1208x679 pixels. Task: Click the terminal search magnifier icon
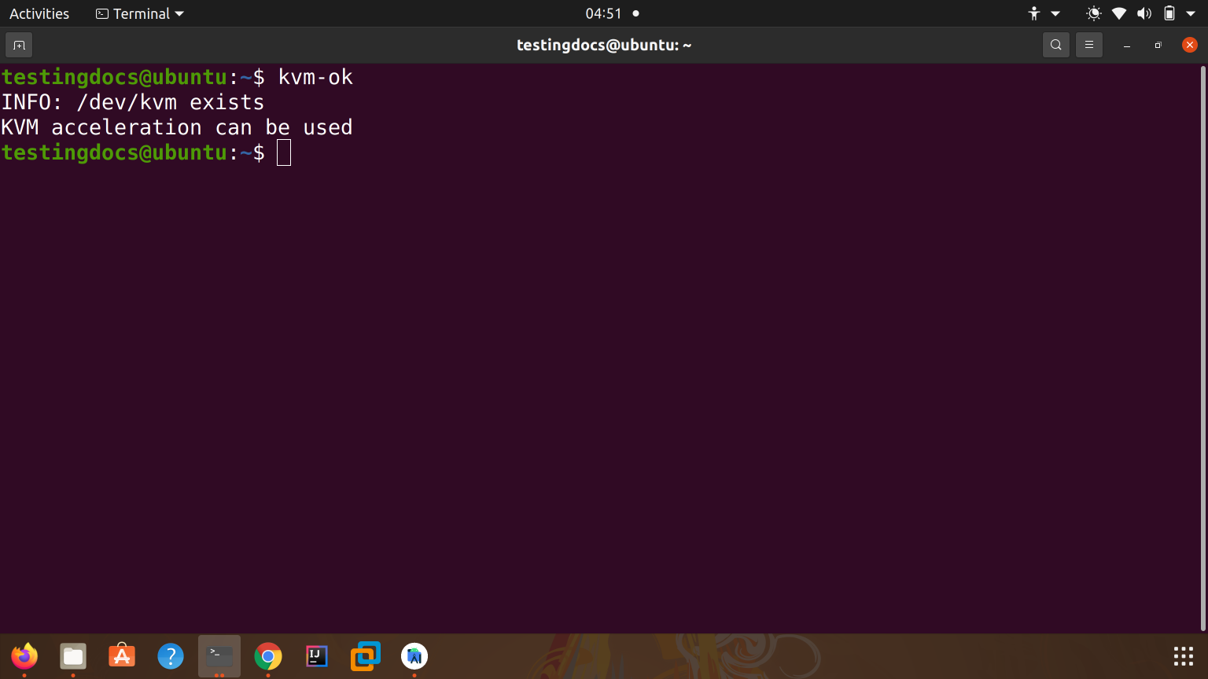point(1056,46)
